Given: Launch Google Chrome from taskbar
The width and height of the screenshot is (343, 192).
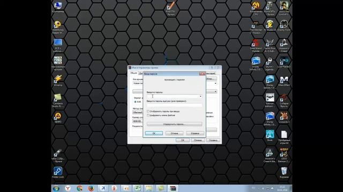Looking at the screenshot, I should pos(79,188).
